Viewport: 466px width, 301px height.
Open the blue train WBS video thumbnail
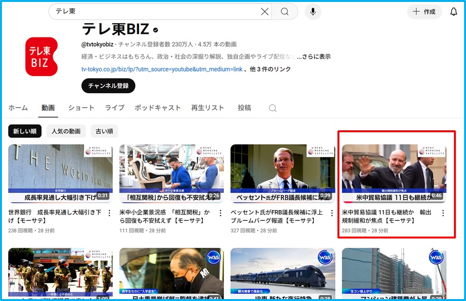(x=283, y=273)
